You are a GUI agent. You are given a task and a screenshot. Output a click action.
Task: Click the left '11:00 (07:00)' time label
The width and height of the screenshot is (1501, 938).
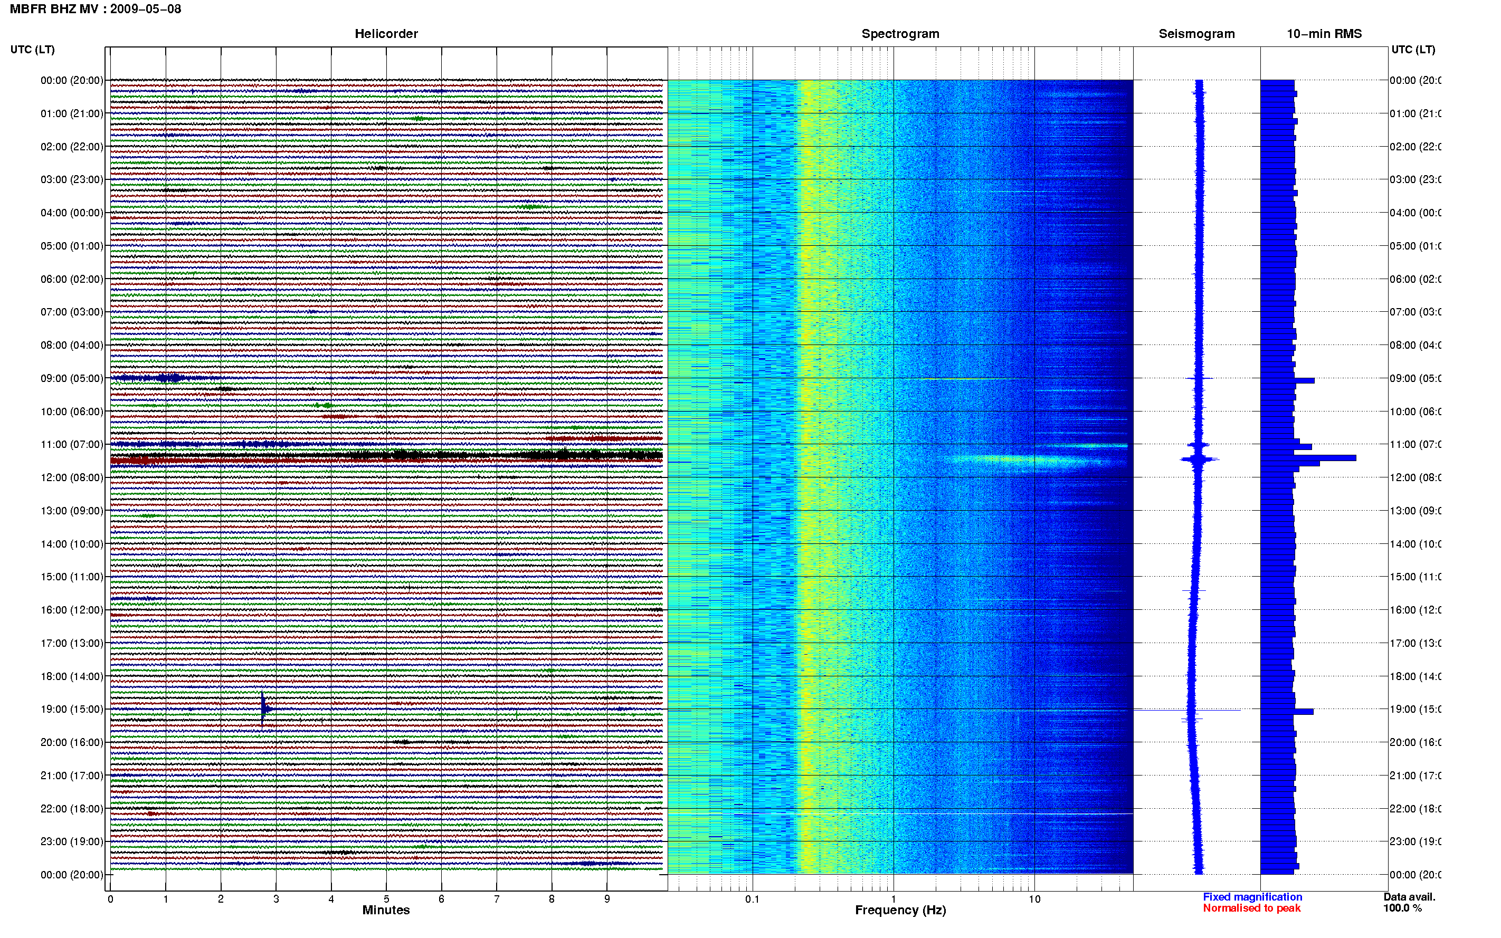point(72,445)
